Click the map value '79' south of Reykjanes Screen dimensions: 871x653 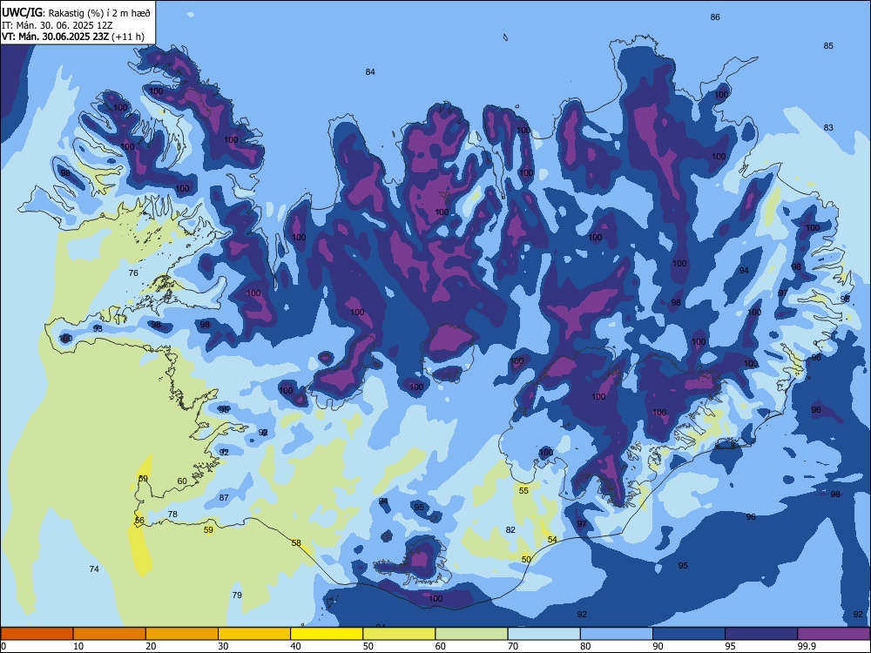tap(237, 596)
